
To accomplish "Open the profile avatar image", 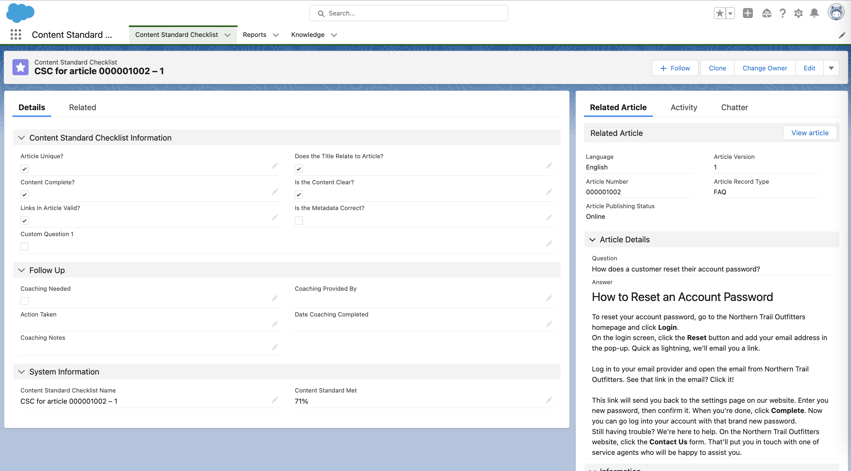I will point(836,12).
